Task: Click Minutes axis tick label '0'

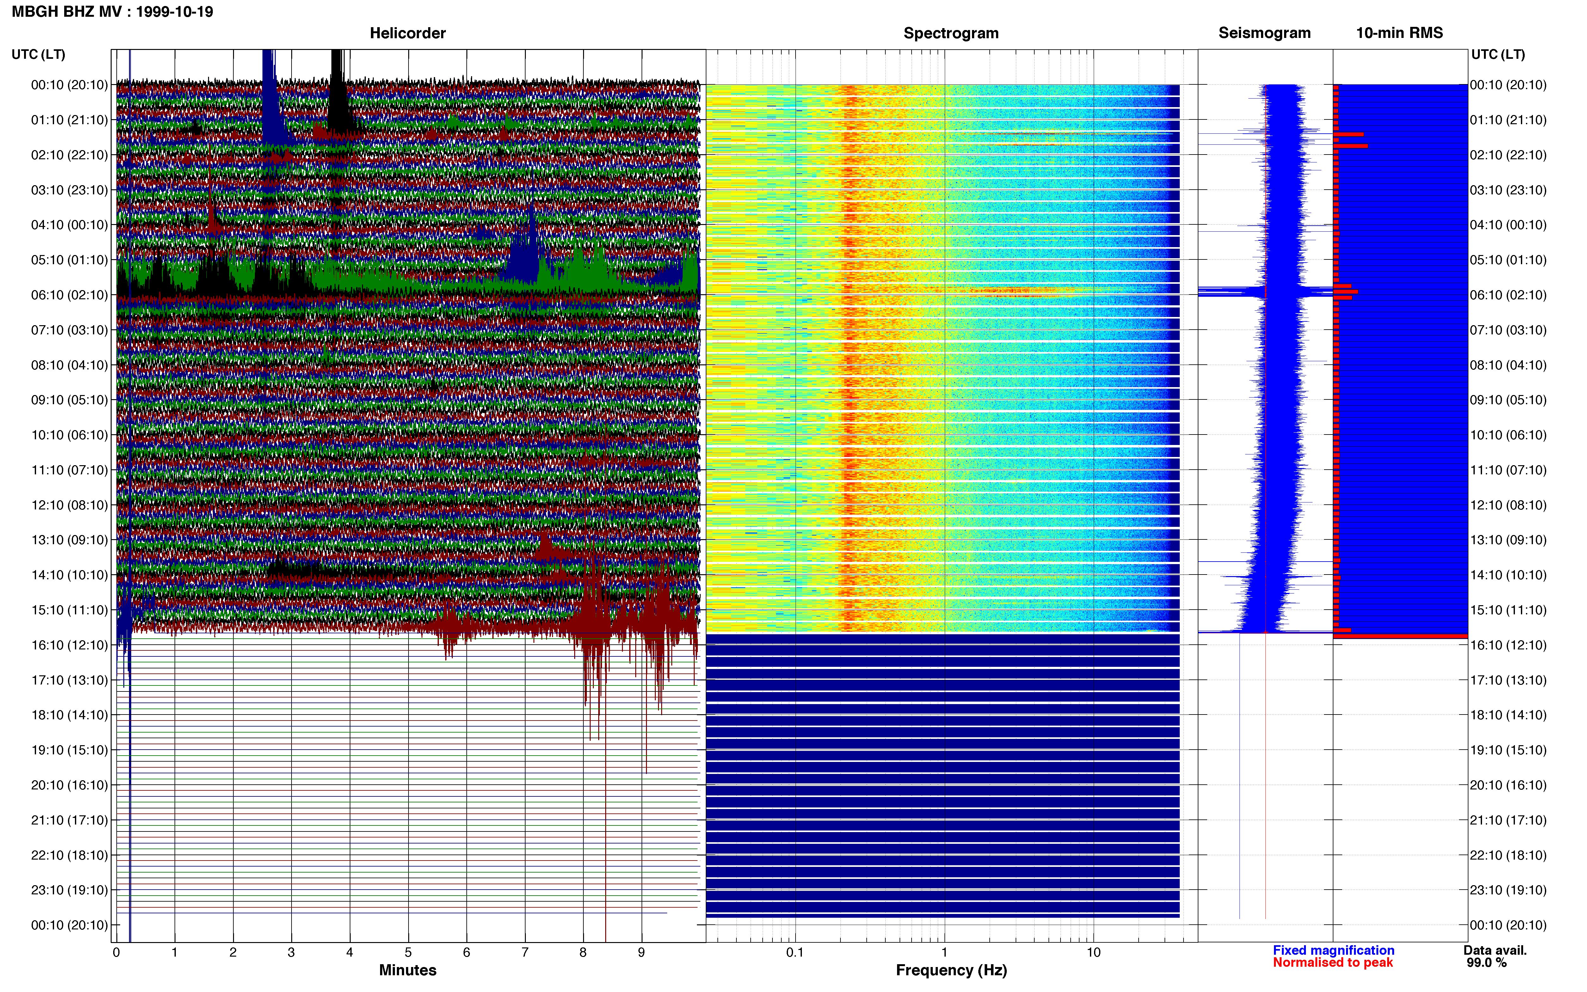Action: click(116, 952)
